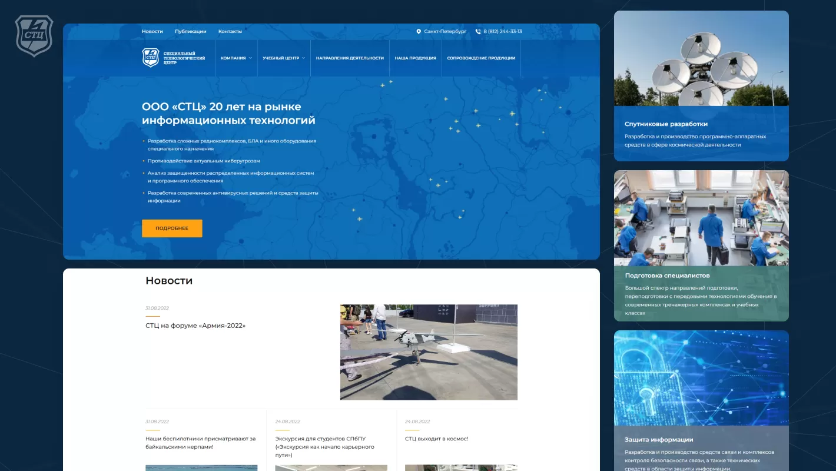
Task: Open the Публикации link in top bar
Action: 190,32
